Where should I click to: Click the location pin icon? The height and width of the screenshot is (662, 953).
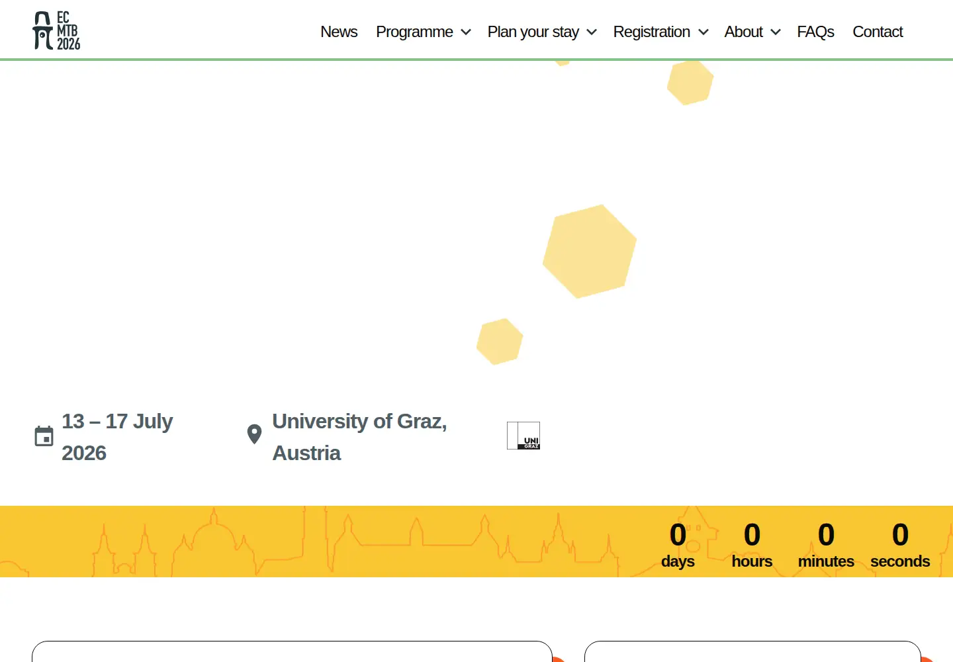point(254,434)
